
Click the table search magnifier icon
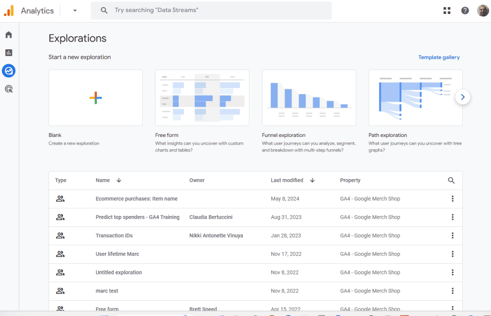pyautogui.click(x=451, y=181)
